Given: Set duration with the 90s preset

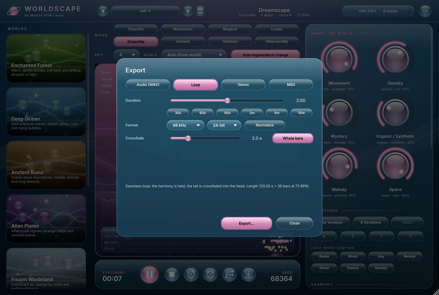Looking at the screenshot, I should (x=227, y=113).
